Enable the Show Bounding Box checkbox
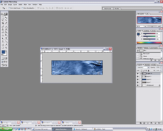 (22, 8)
